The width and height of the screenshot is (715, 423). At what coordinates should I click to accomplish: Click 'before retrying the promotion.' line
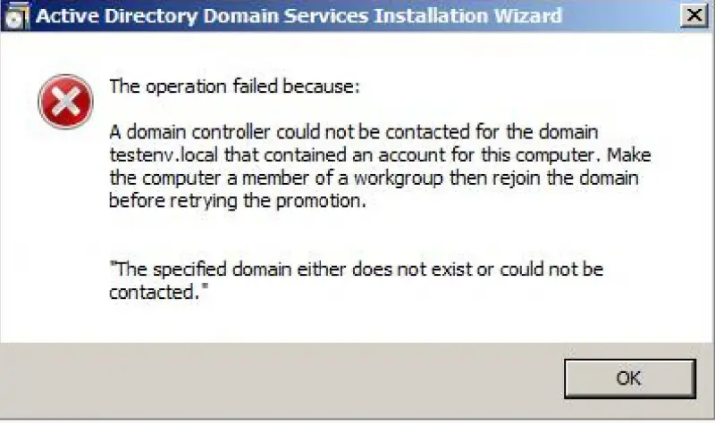tap(238, 201)
